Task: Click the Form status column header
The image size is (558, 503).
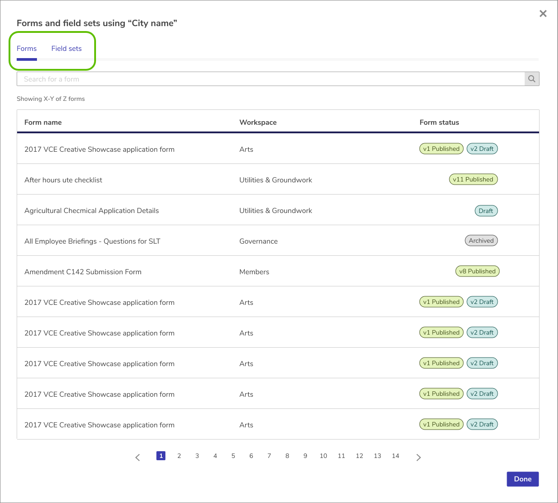Action: tap(439, 122)
